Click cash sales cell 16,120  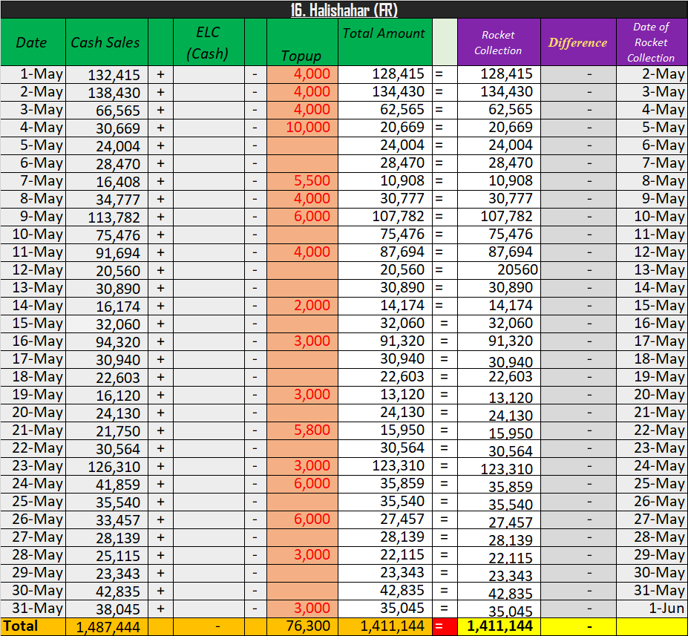click(x=107, y=396)
